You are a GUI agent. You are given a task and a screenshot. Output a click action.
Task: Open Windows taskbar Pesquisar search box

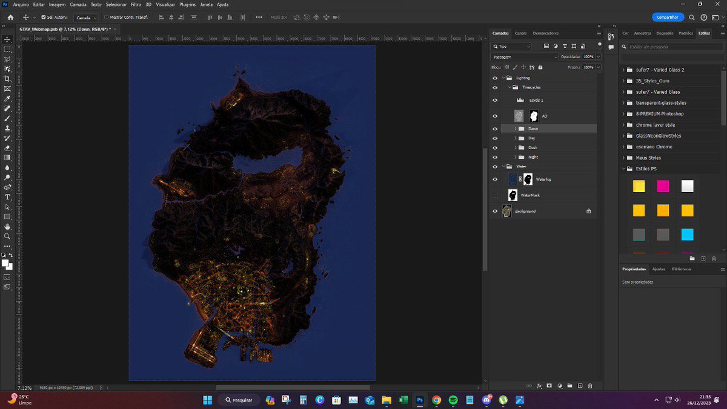pyautogui.click(x=239, y=400)
